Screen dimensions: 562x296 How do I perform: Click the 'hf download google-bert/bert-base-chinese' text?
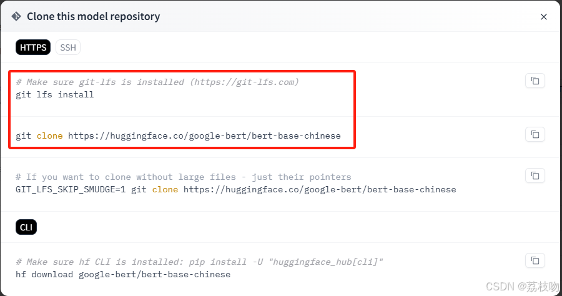pyautogui.click(x=123, y=275)
